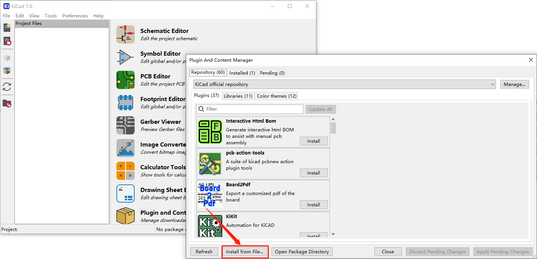Image resolution: width=537 pixels, height=259 pixels.
Task: Open the Help menu
Action: pyautogui.click(x=98, y=16)
